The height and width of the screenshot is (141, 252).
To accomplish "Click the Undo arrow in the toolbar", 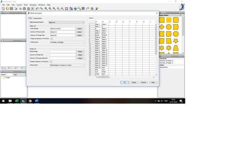I will [x=37, y=9].
